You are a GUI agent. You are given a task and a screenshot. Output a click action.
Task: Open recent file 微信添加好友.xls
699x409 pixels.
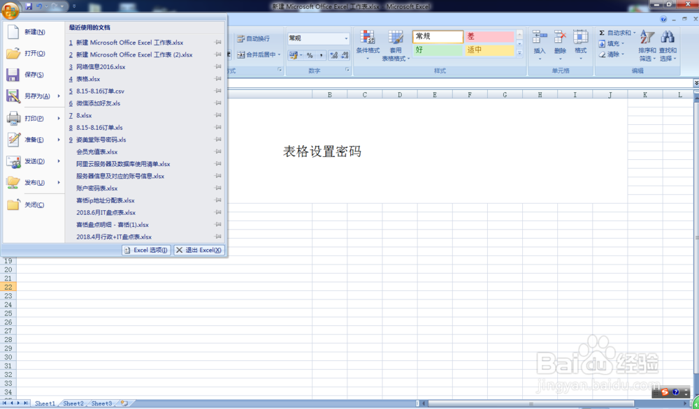tap(98, 103)
